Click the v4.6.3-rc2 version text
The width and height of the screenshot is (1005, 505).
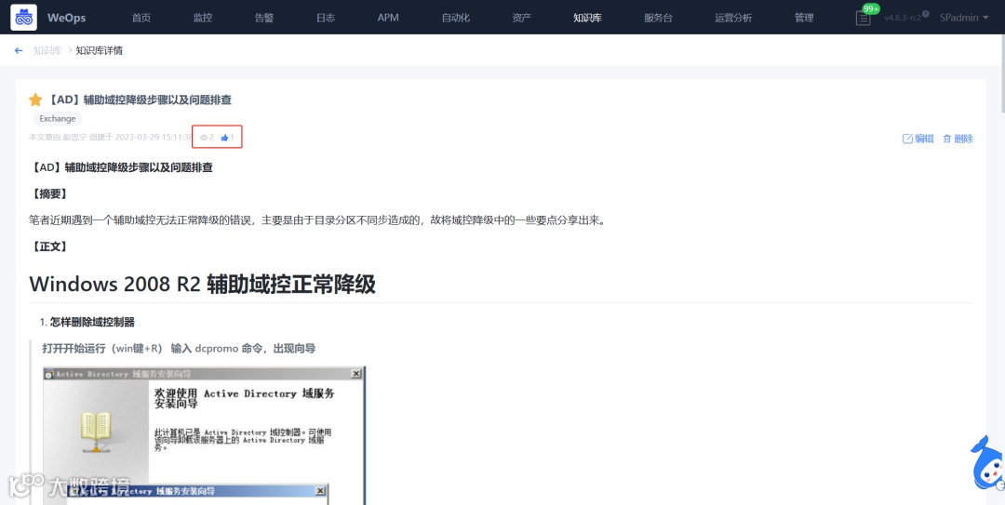point(903,18)
